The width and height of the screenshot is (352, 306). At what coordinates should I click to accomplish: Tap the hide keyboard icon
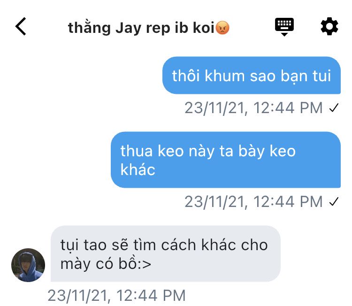coord(284,27)
